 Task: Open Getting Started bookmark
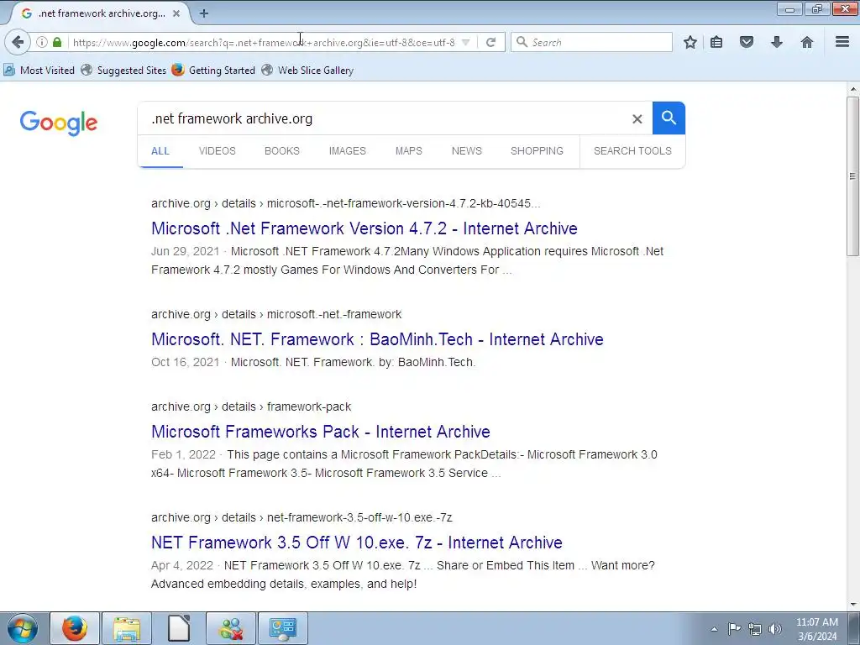213,71
